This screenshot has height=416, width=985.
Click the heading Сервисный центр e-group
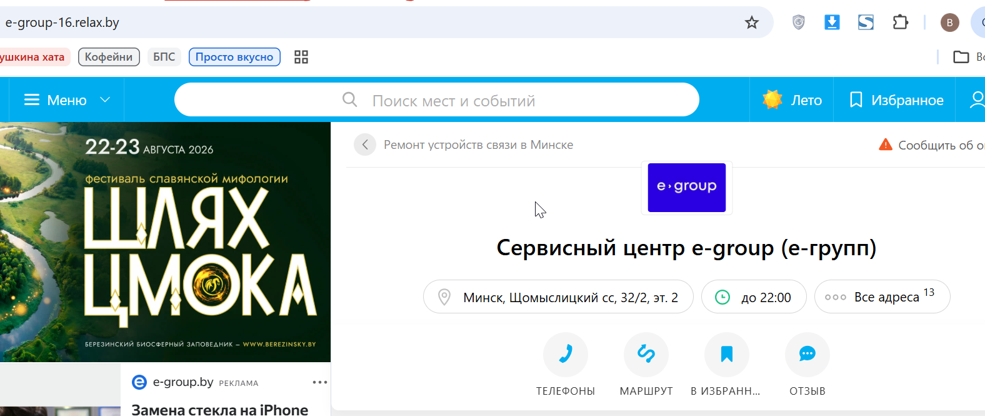[x=686, y=248]
